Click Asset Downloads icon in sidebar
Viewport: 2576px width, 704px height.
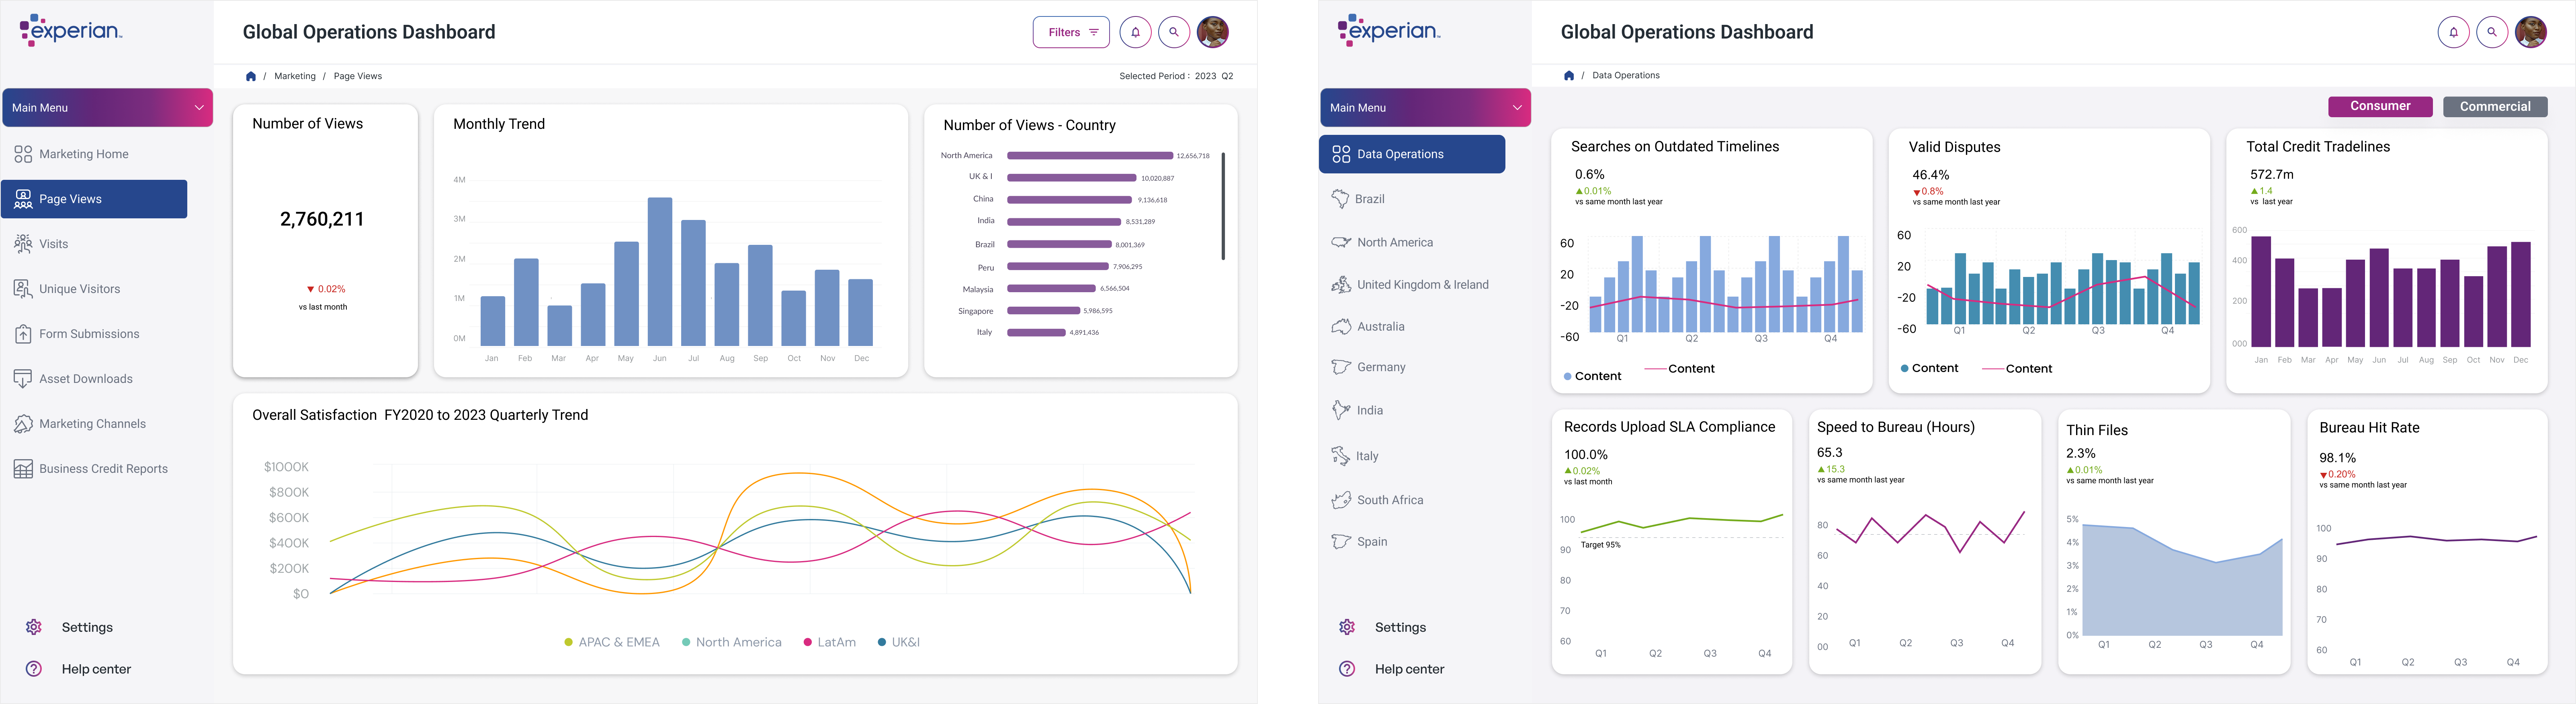point(23,378)
